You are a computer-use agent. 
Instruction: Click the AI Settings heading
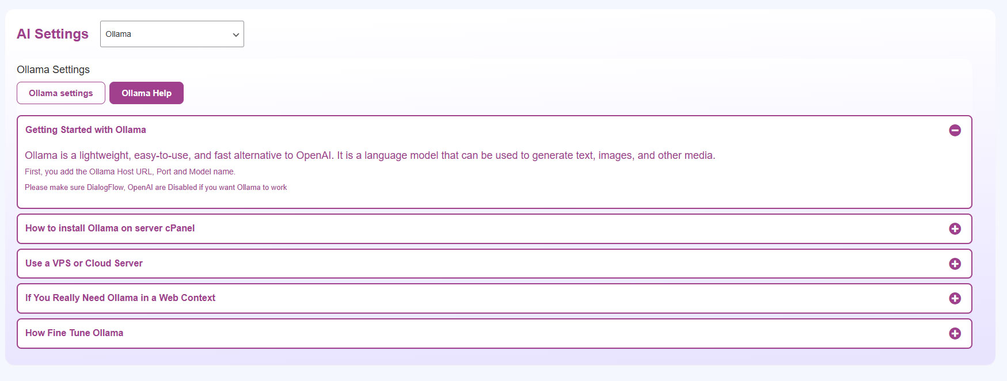[x=52, y=34]
